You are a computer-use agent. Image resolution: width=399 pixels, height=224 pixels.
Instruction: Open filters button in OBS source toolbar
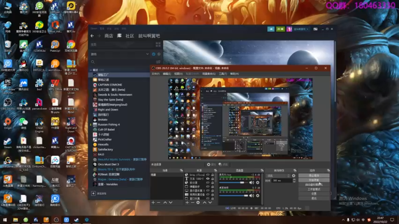(223, 165)
